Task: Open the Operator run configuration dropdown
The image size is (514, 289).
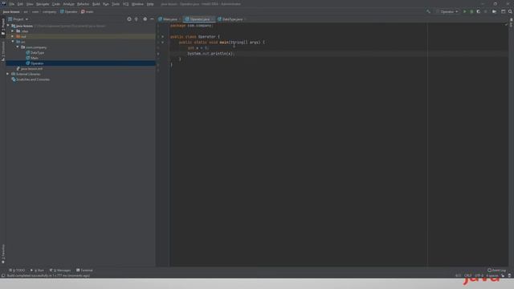Action: click(447, 11)
